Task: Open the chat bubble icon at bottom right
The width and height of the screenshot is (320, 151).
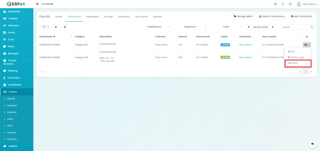Action: pyautogui.click(x=312, y=144)
